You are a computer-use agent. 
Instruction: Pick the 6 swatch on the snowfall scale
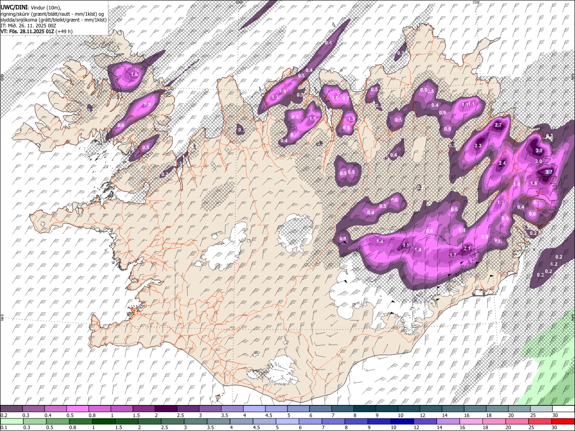pyautogui.click(x=320, y=409)
